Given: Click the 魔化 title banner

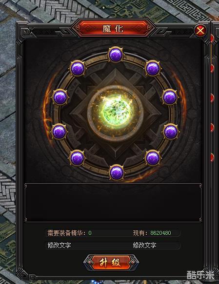Looking at the screenshot, I should [x=113, y=28].
